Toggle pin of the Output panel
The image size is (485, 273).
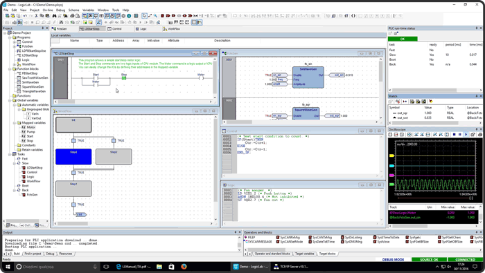[236, 232]
